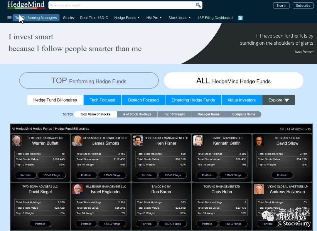Click All HedgeMind Hedge Funds breadcrumb
317x231 pixels.
coord(32,129)
